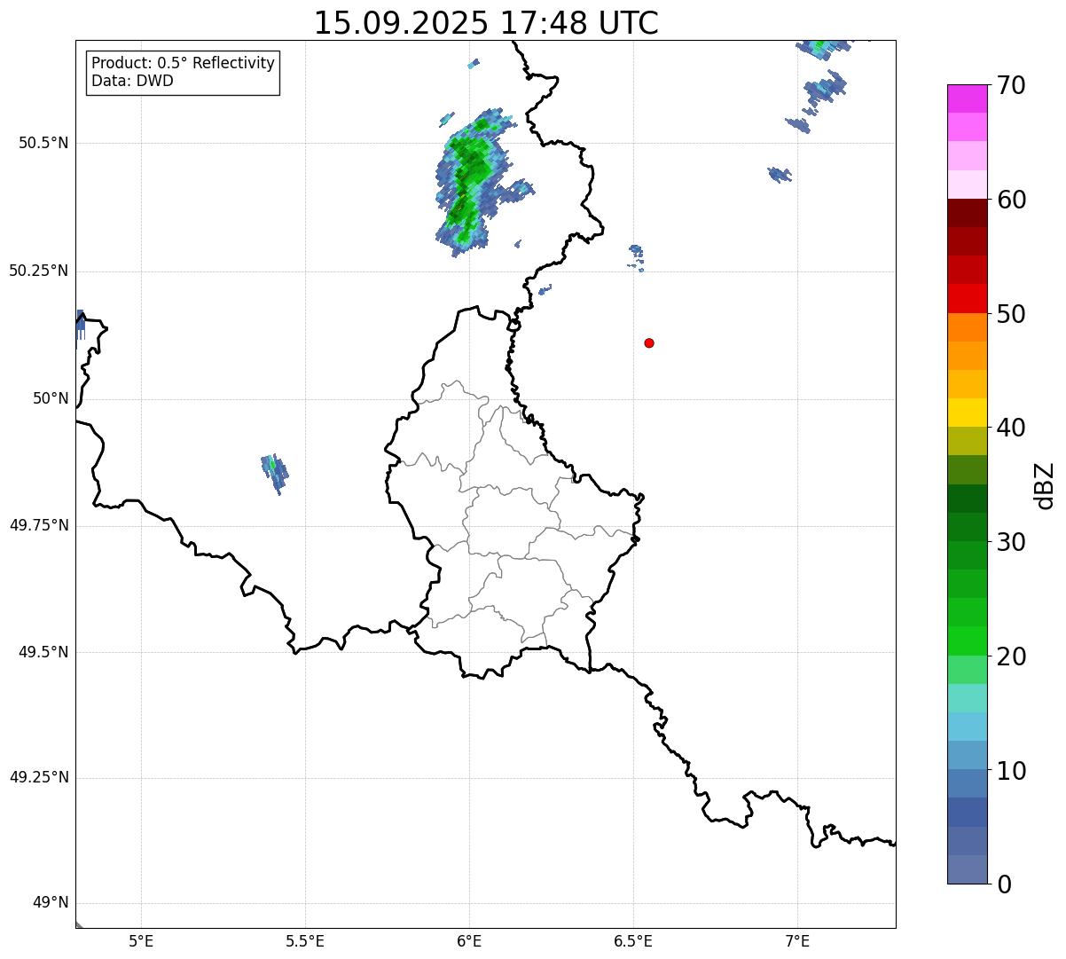Click the title '15.09.2025 17:48 UTC'

486,23
